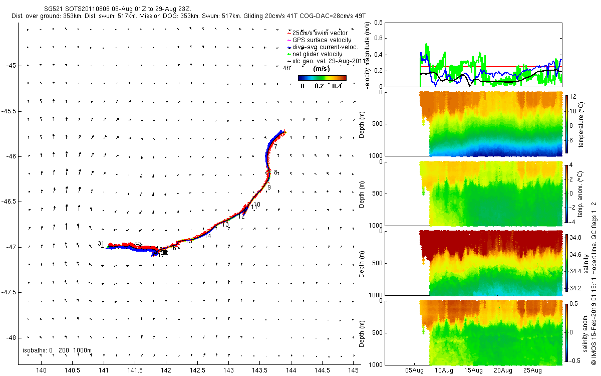Click the "15Aug" date tick
601x376 pixels.
(x=474, y=371)
